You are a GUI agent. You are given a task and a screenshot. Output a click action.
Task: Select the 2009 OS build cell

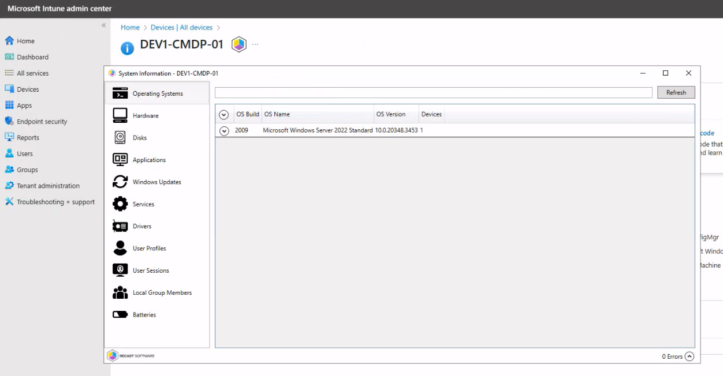(x=241, y=130)
